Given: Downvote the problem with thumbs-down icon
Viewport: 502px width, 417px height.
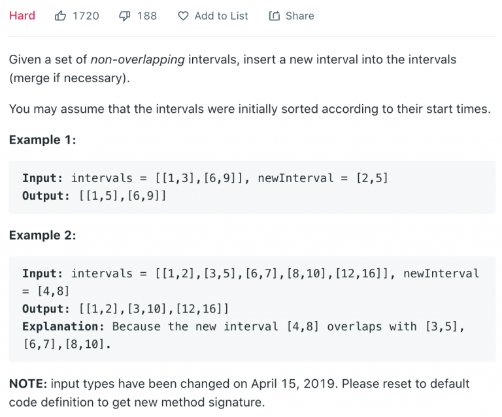Looking at the screenshot, I should pyautogui.click(x=125, y=16).
